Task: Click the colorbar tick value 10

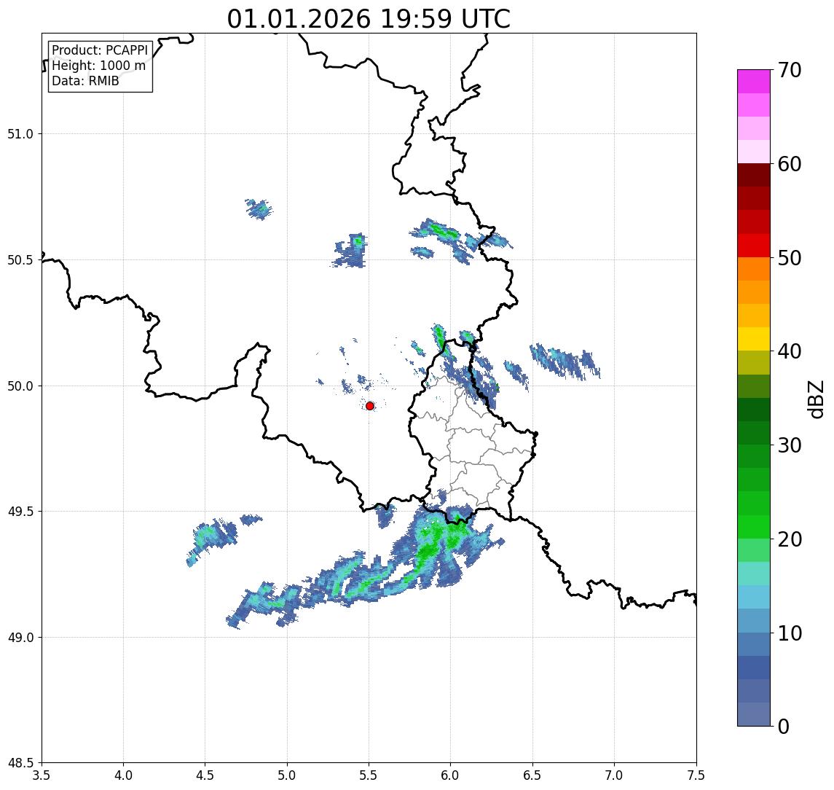Action: click(x=789, y=633)
